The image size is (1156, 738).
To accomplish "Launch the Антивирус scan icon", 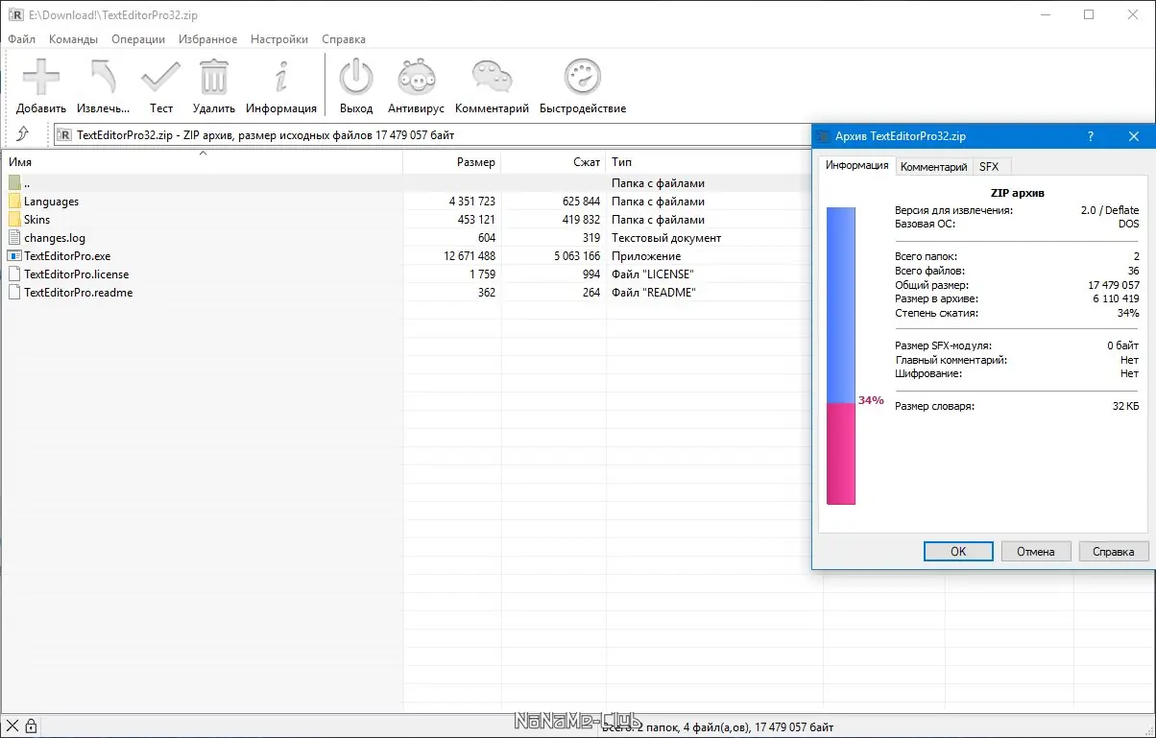I will [x=416, y=76].
